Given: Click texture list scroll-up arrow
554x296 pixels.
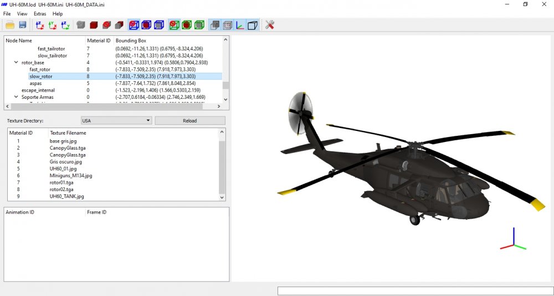Looking at the screenshot, I should [222, 132].
